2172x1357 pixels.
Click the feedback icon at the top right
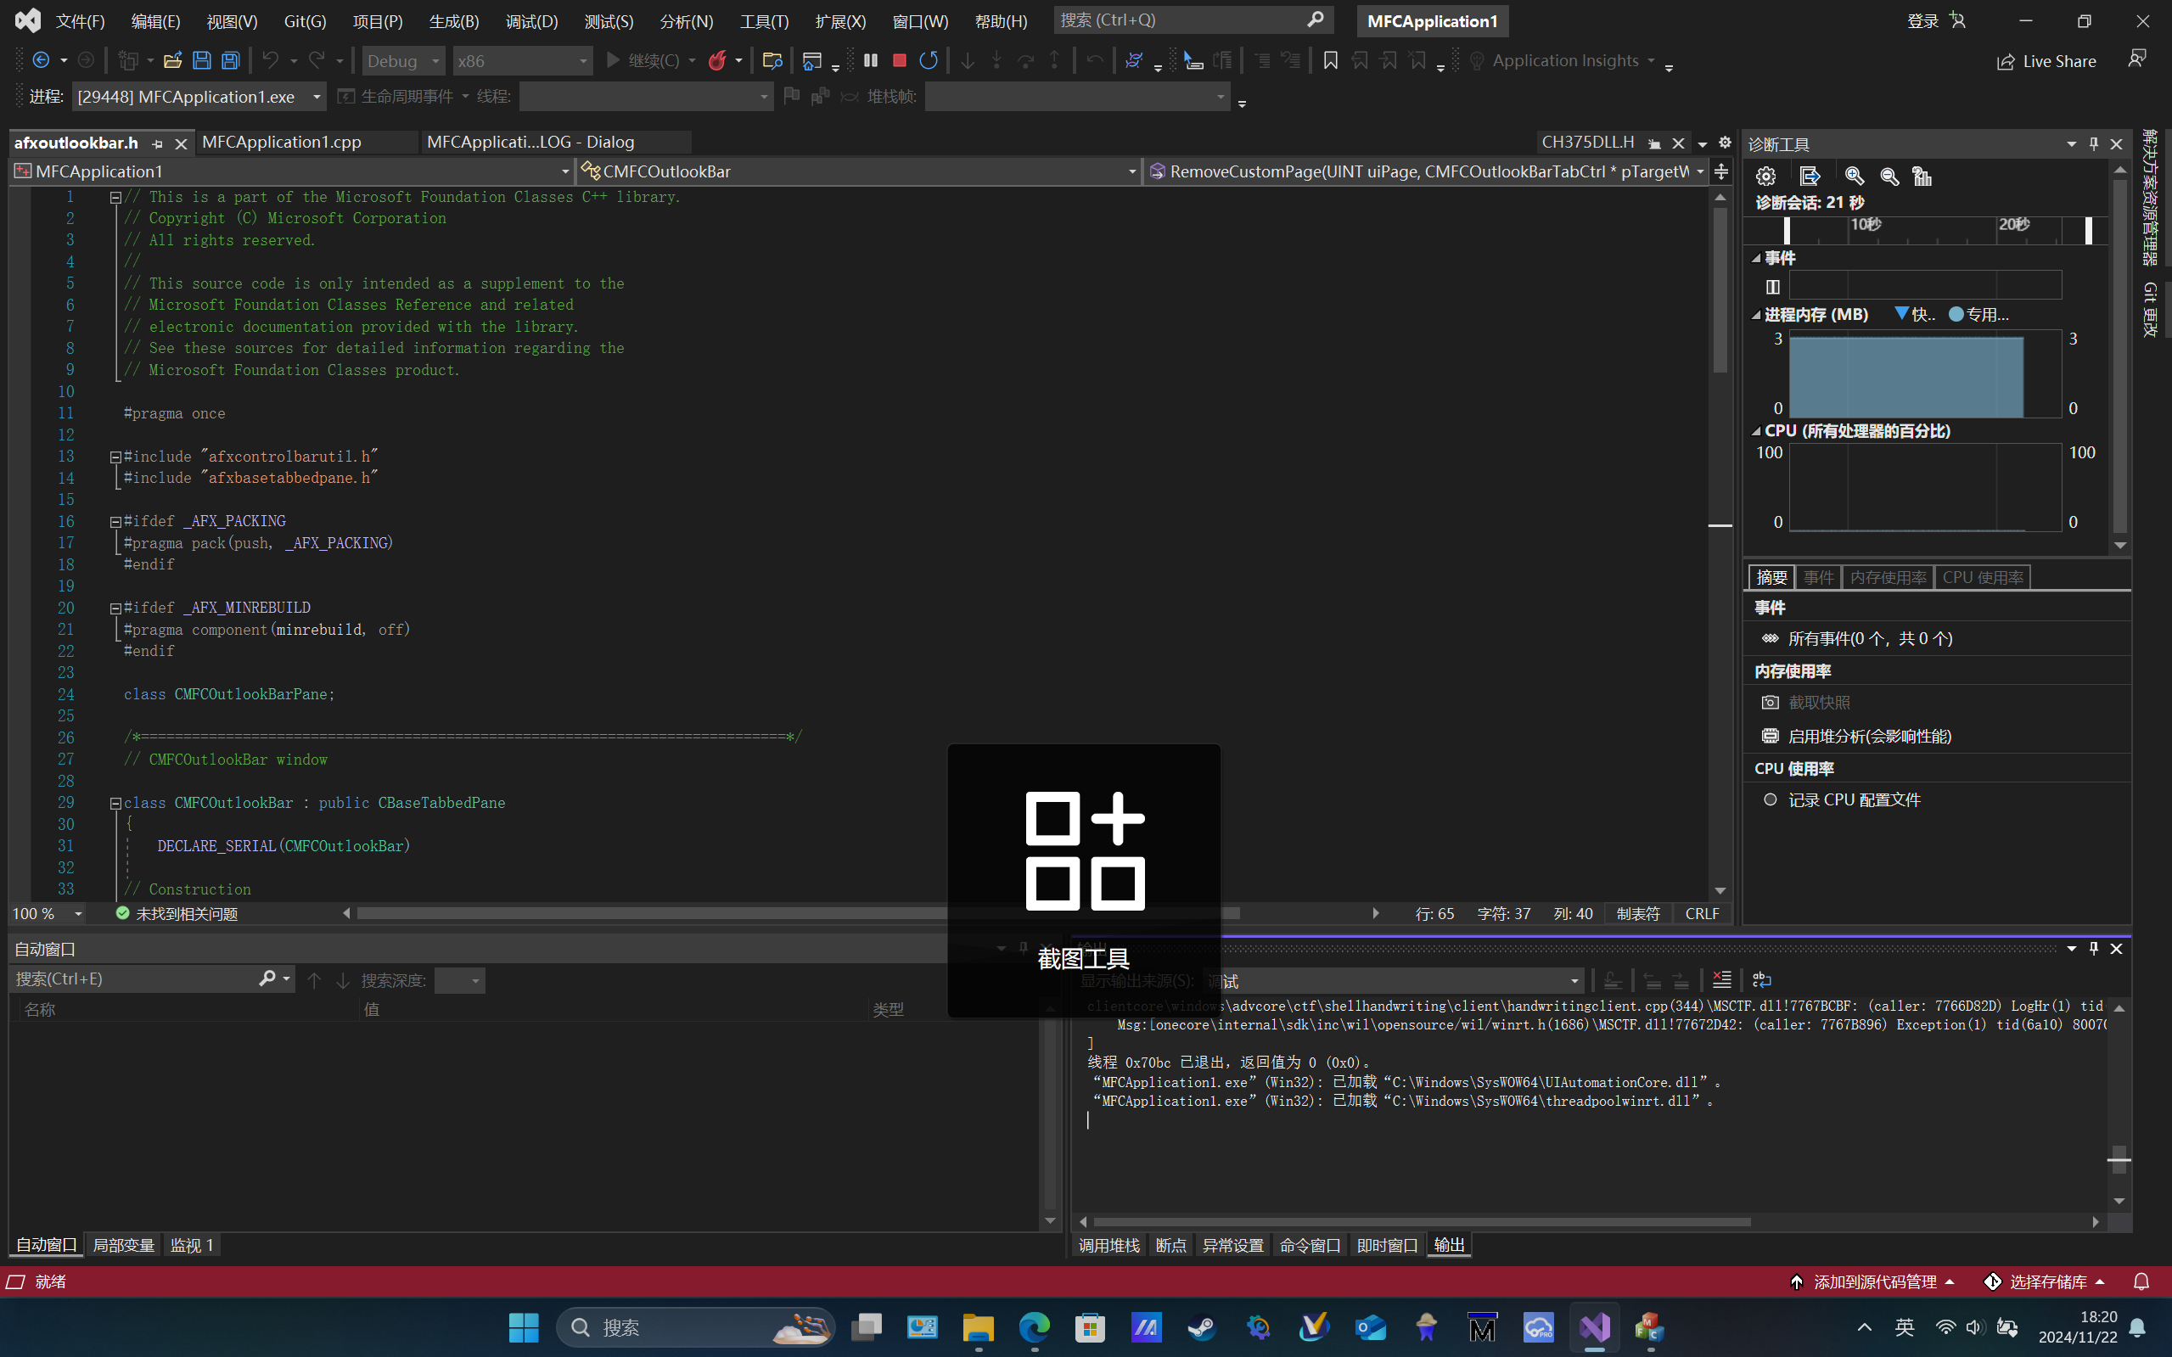point(2137,59)
